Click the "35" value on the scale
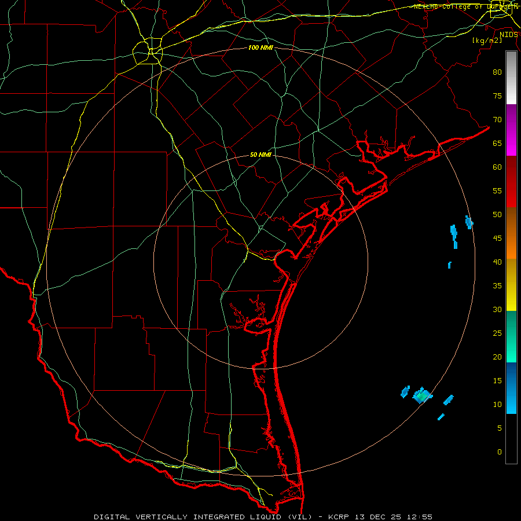This screenshot has width=521, height=521. pos(497,286)
